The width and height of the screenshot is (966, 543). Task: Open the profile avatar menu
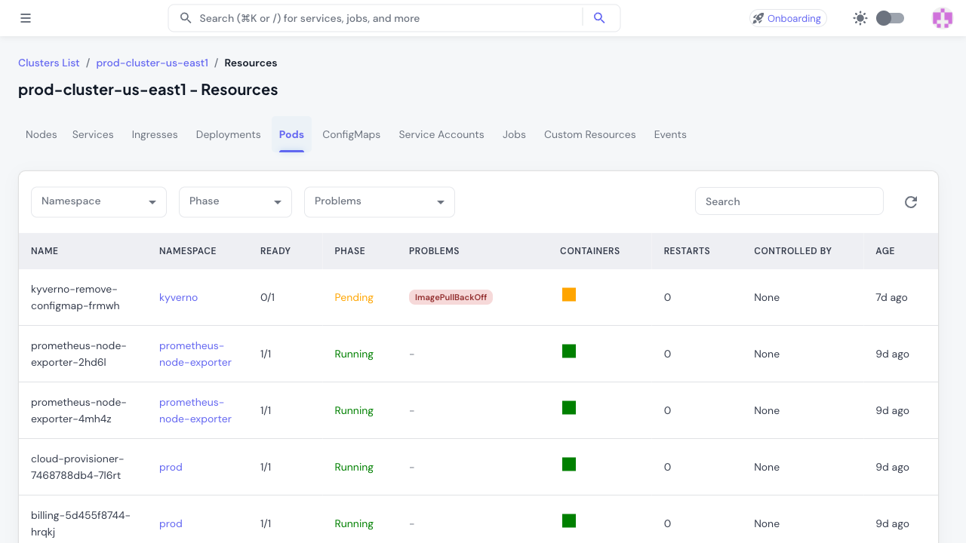pos(942,17)
